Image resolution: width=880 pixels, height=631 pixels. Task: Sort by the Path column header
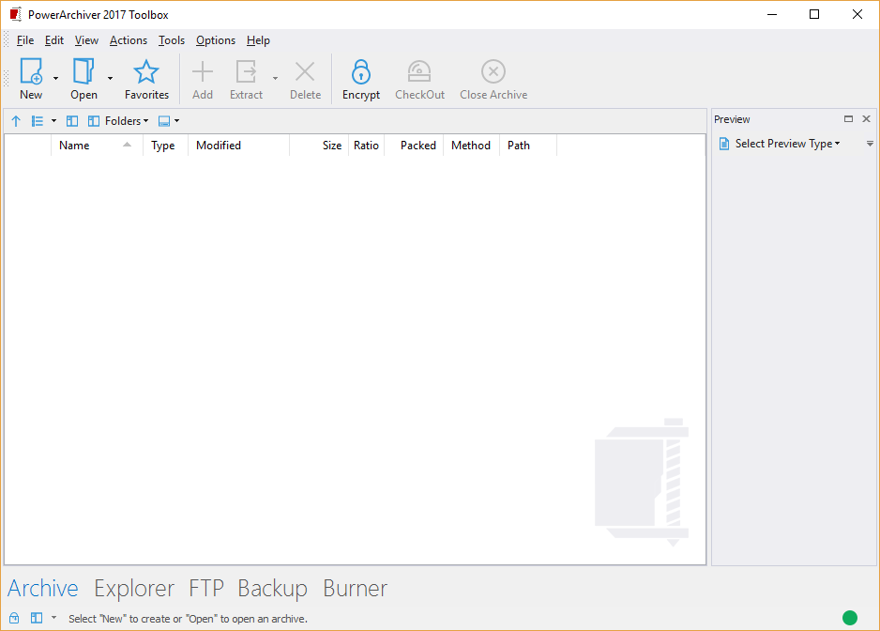tap(528, 145)
